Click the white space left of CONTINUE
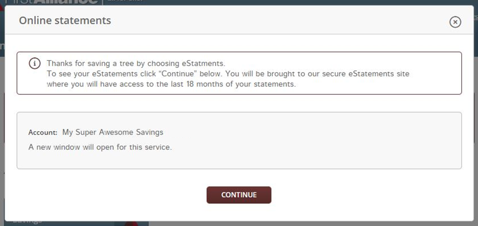 pos(110,195)
